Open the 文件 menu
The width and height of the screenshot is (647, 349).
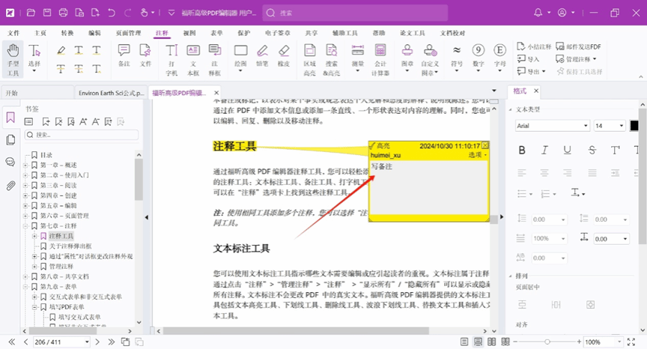click(13, 33)
